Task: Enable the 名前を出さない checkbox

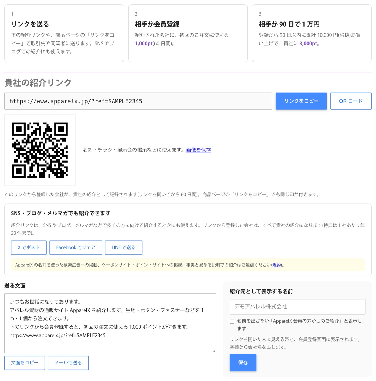Action: click(x=232, y=321)
